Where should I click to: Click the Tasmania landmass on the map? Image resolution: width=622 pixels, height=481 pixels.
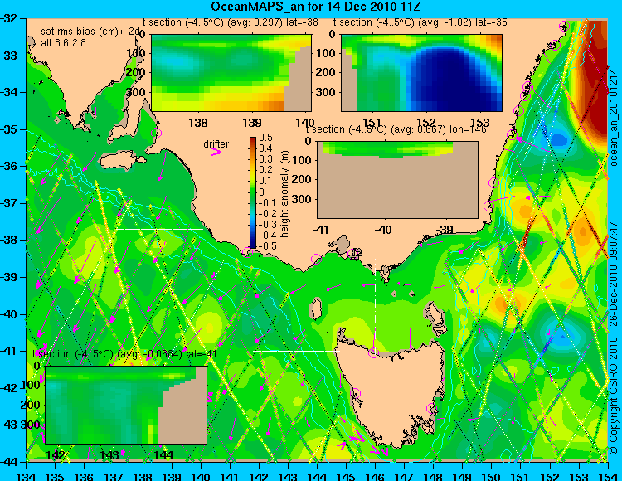(x=391, y=392)
